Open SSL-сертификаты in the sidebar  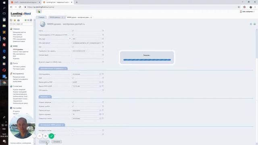point(19,54)
